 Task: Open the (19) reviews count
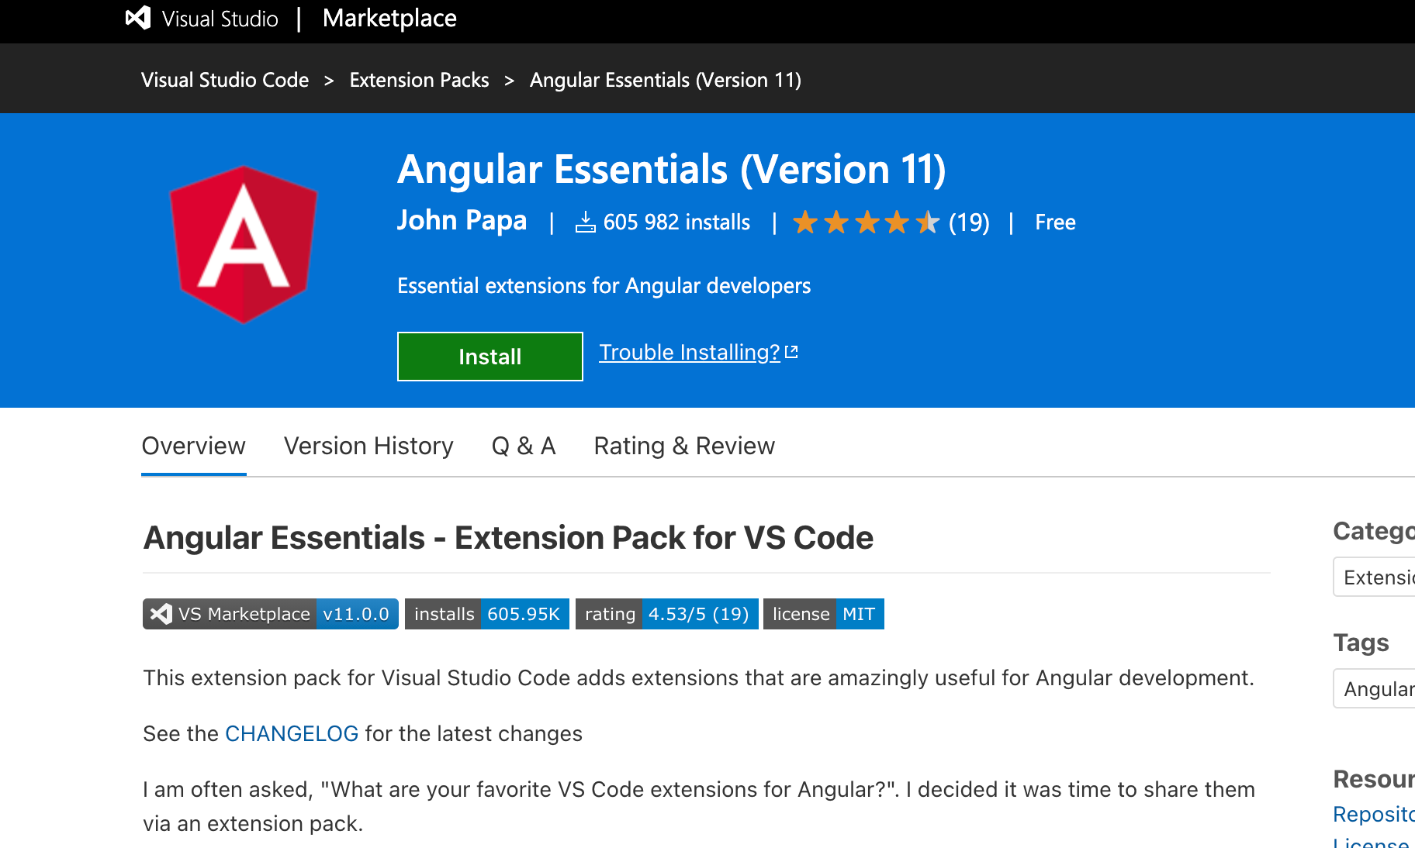tap(969, 222)
